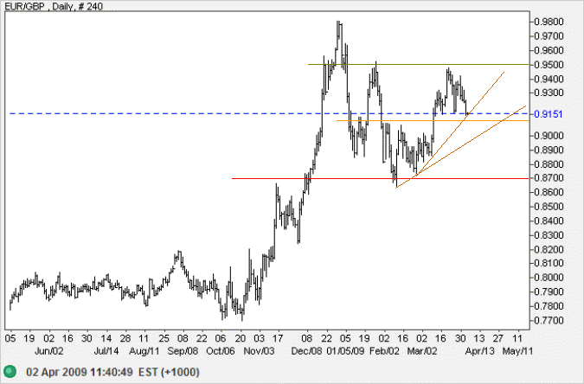584x384 pixels.
Task: Click the 0.8900 price axis label
Action: (549, 150)
